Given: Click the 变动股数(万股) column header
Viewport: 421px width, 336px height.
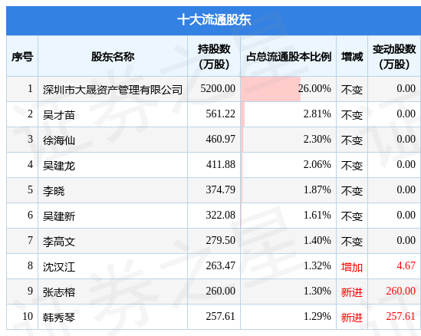Looking at the screenshot, I should (x=394, y=57).
